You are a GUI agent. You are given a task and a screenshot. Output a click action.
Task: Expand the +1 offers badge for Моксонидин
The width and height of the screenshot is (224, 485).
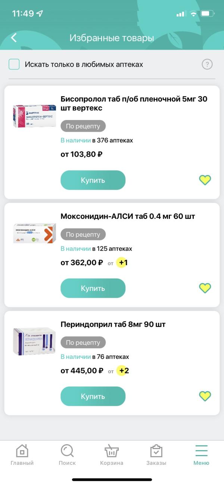point(122,263)
